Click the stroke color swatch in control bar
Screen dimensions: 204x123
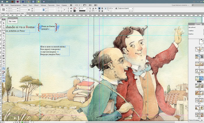coord(75,11)
